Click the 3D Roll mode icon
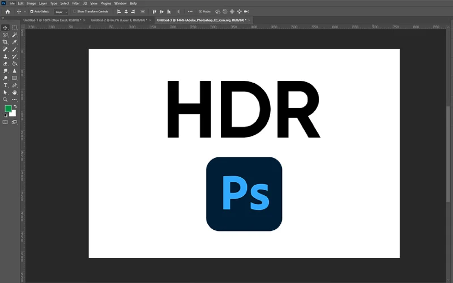The height and width of the screenshot is (283, 453). coord(225,11)
